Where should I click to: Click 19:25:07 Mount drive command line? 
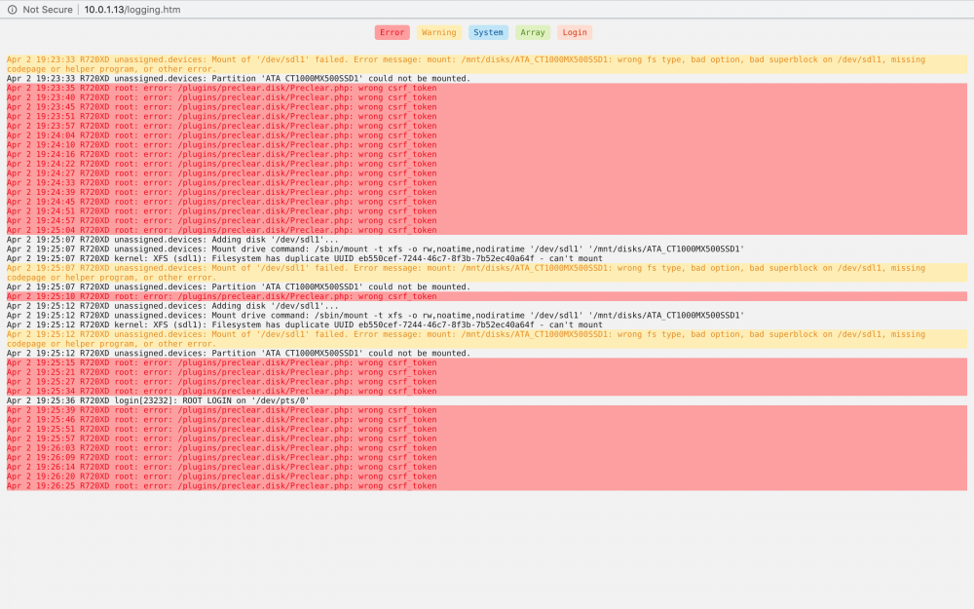pyautogui.click(x=487, y=249)
